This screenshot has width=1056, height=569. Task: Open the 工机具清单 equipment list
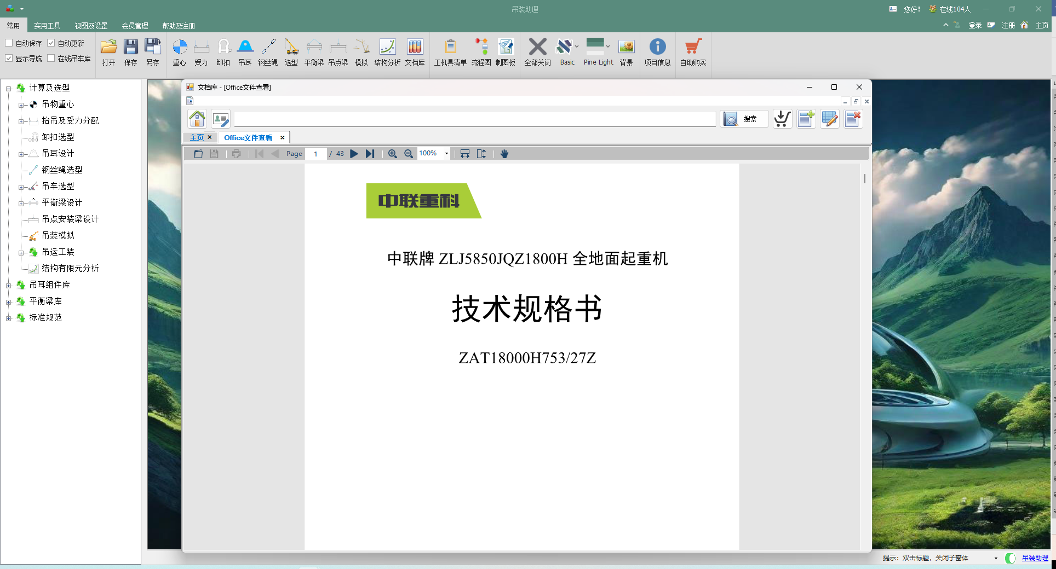450,53
